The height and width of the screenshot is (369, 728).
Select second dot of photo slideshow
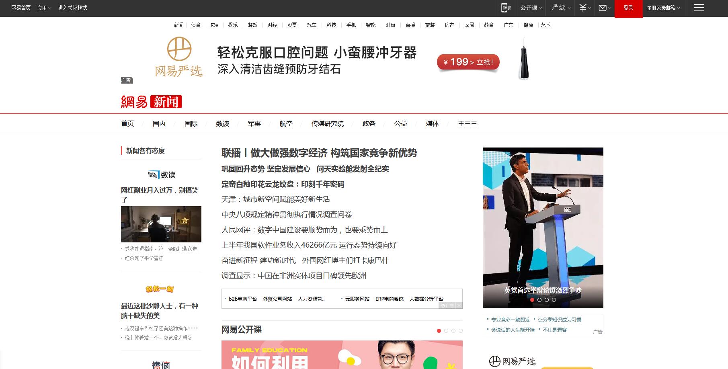pos(539,300)
